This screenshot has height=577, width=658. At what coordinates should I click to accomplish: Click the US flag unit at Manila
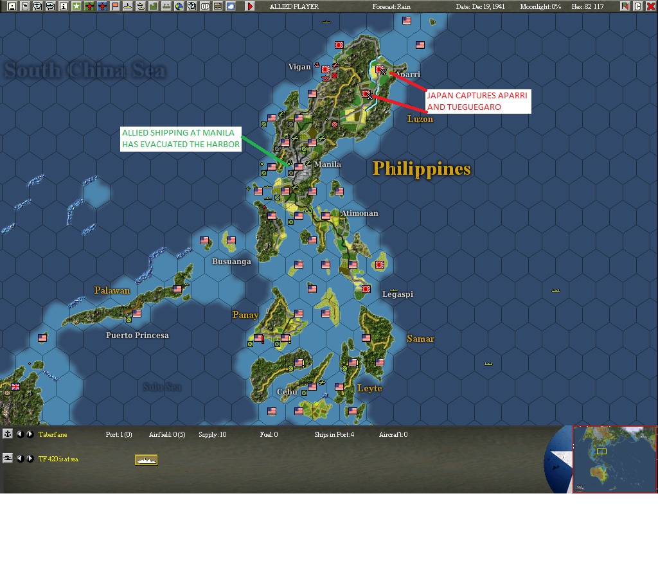pos(299,166)
